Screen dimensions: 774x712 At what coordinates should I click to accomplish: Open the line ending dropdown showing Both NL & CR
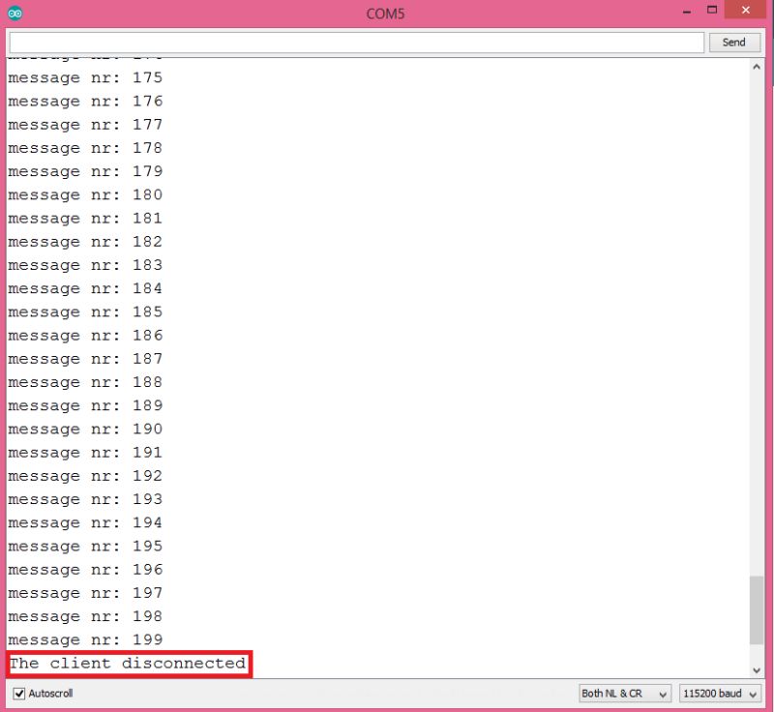coord(623,693)
